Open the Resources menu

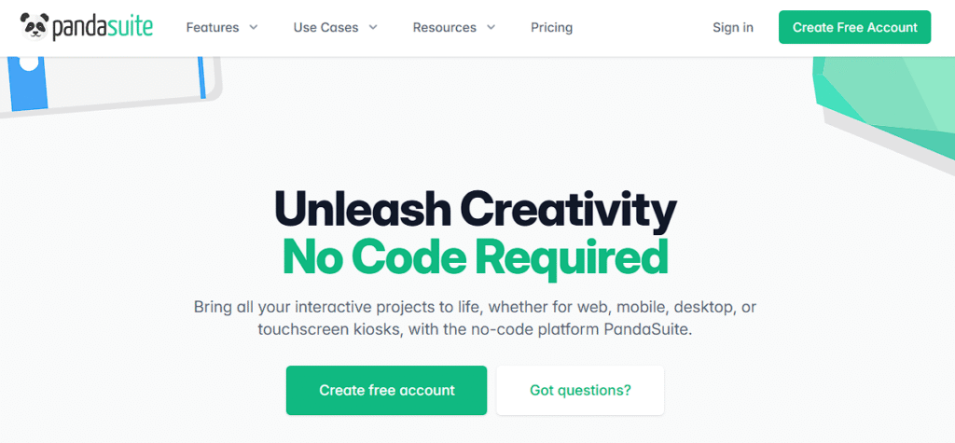(x=444, y=27)
